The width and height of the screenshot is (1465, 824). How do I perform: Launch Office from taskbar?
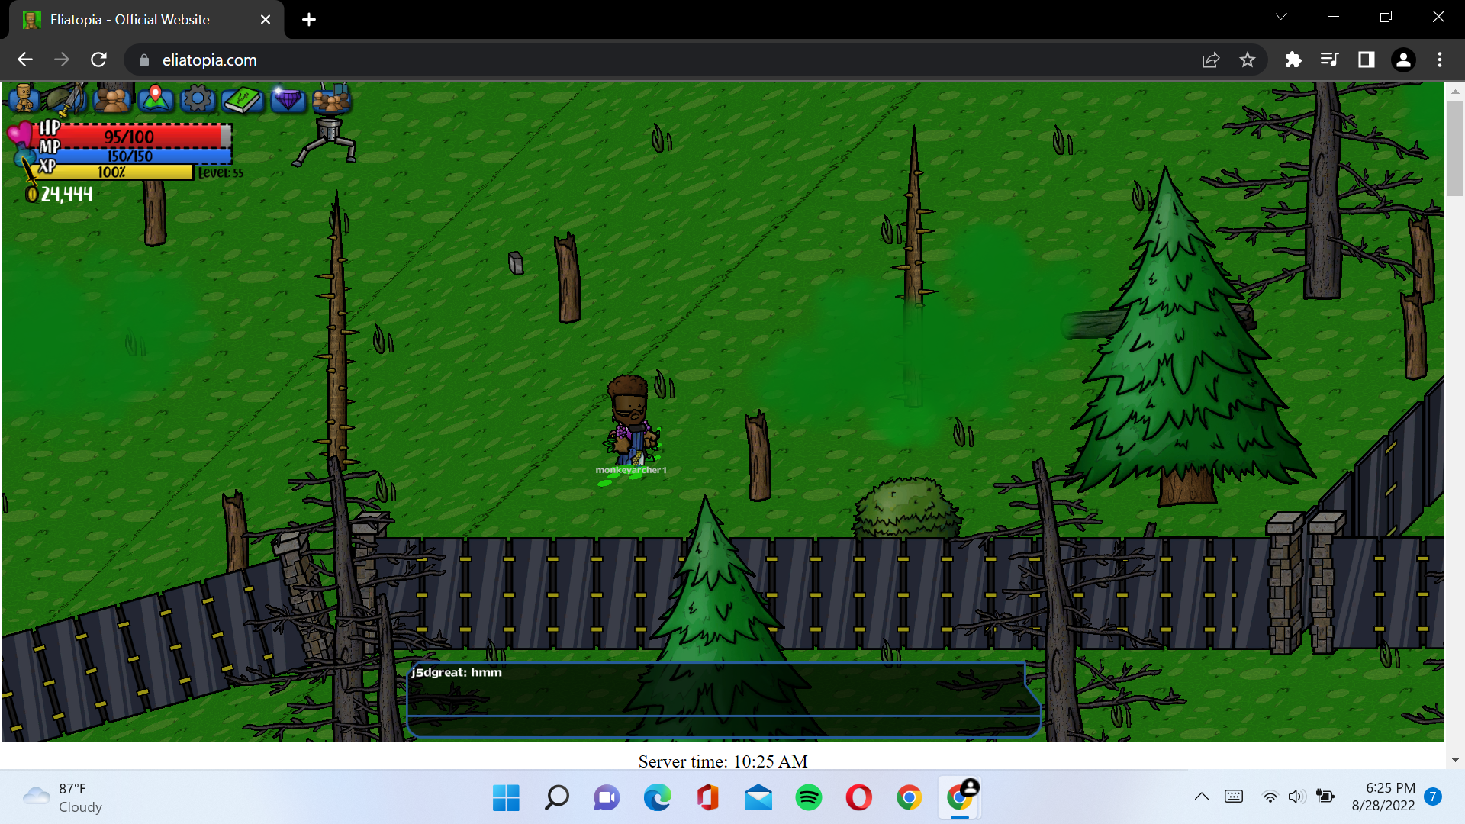[708, 797]
